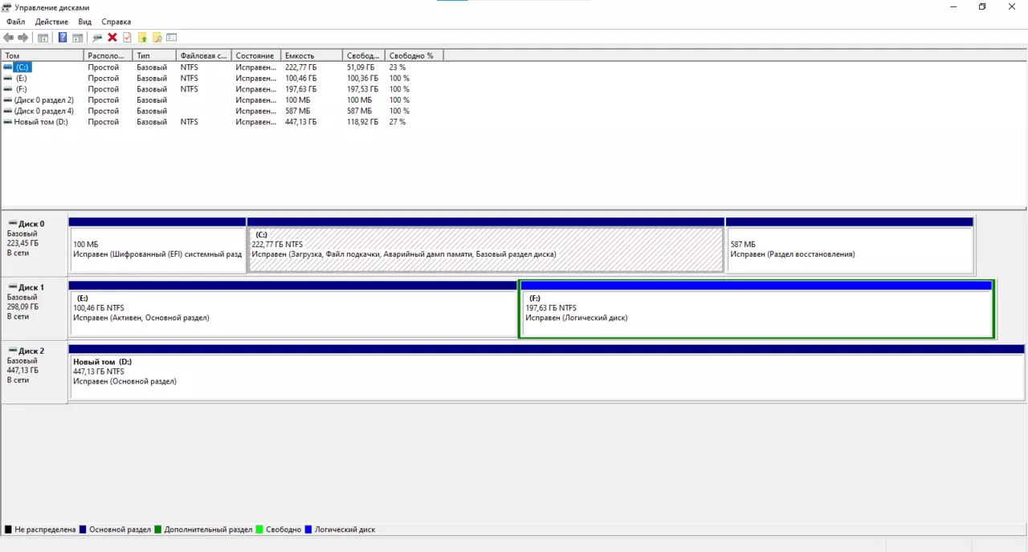Select the (C:) 222,77 ГБ partition block
Image resolution: width=1028 pixels, height=552 pixels.
[x=485, y=250]
